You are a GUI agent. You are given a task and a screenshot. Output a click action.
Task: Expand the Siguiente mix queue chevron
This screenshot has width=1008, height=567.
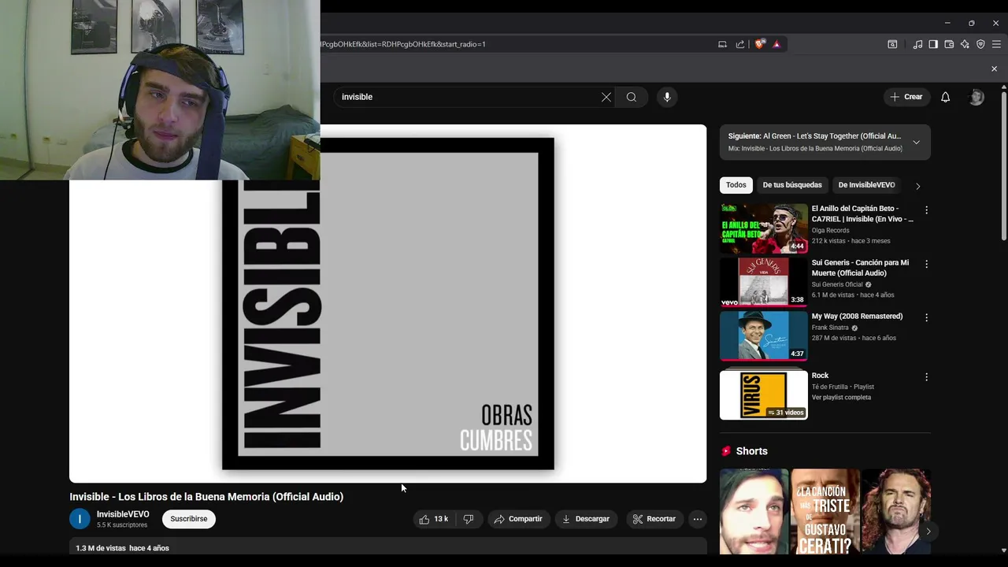[916, 143]
